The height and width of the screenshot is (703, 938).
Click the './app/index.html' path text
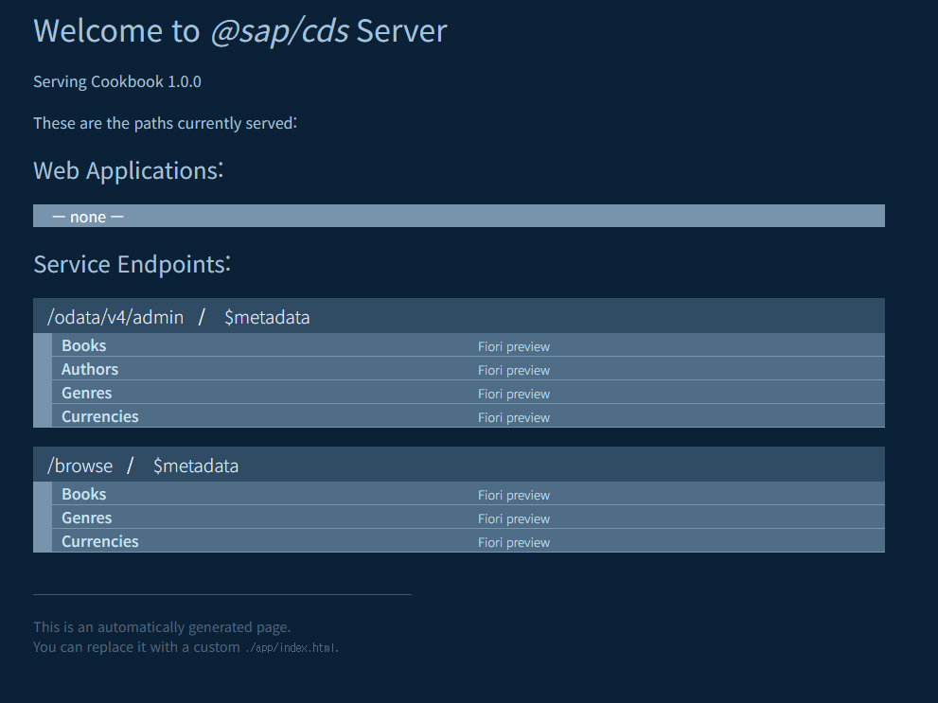coord(292,648)
